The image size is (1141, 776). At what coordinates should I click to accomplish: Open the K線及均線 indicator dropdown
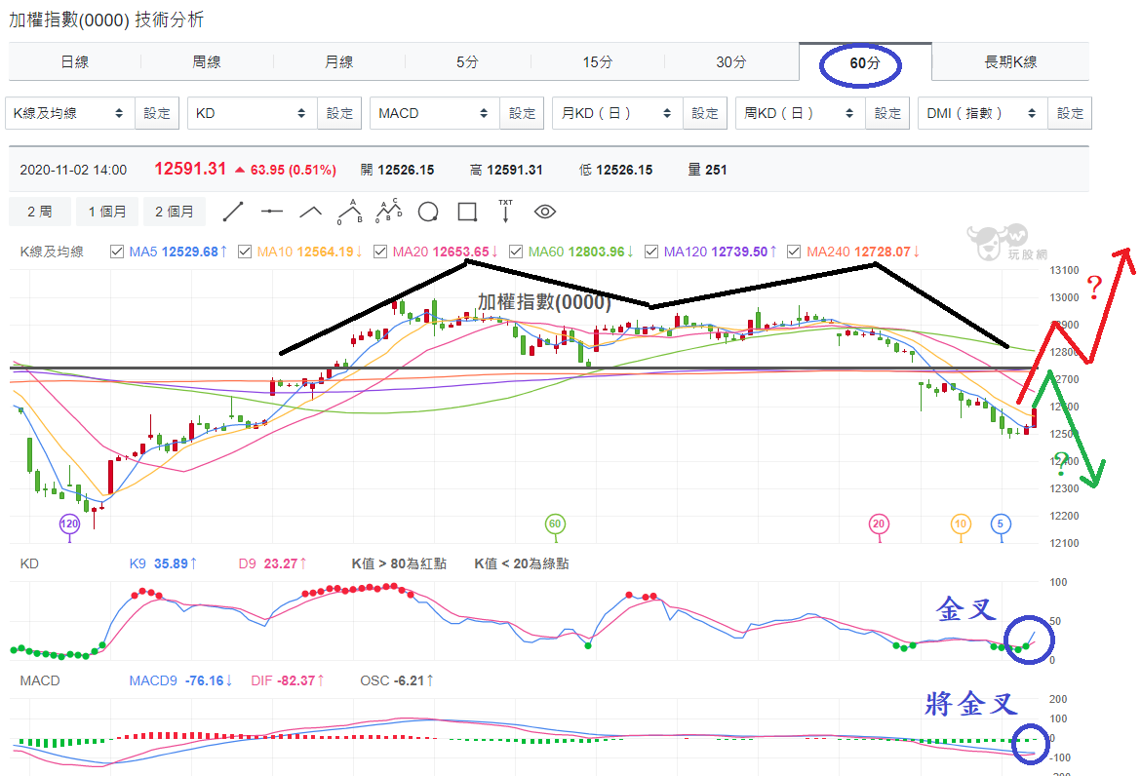click(x=70, y=113)
